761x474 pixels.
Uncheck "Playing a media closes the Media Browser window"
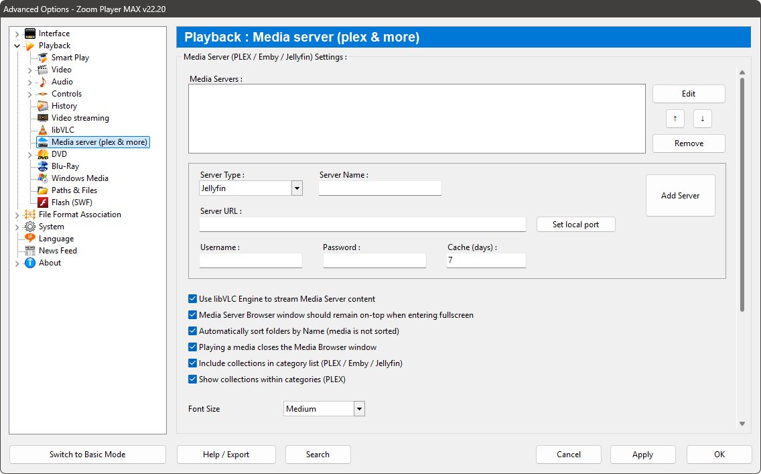(192, 347)
